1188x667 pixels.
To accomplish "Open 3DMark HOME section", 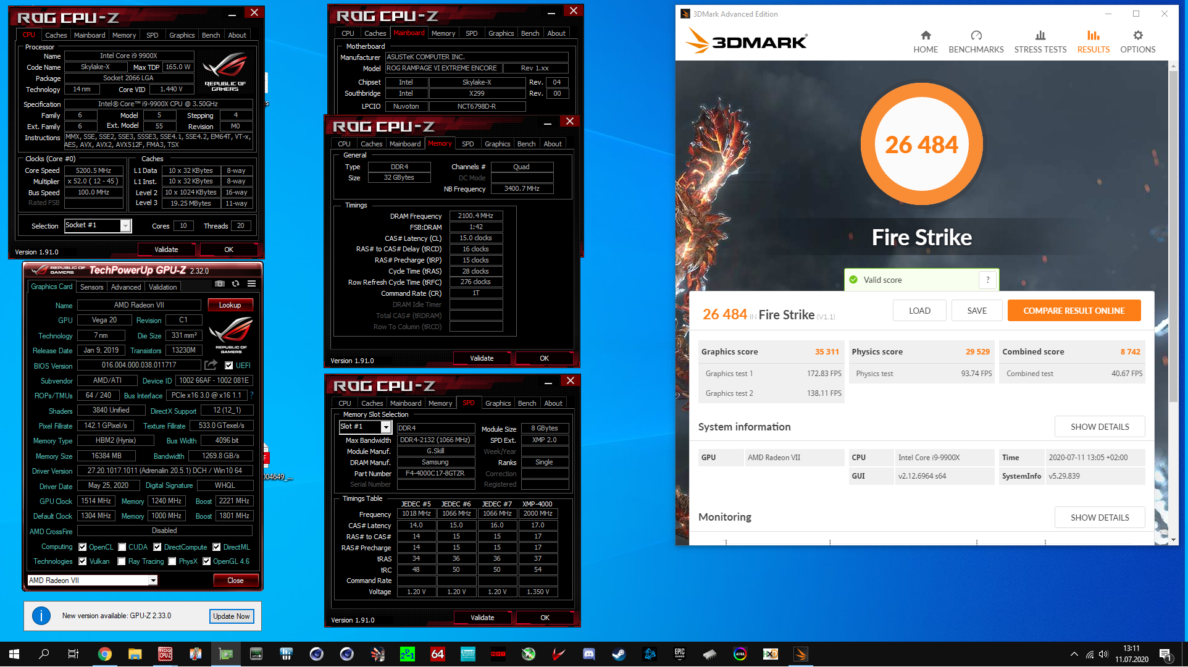I will [x=925, y=42].
